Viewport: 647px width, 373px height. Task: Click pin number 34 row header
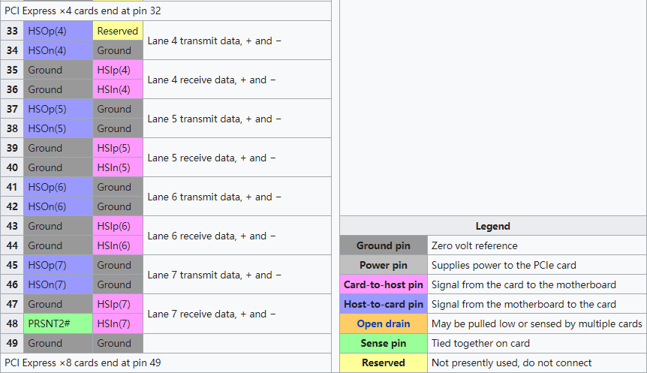[x=12, y=50]
